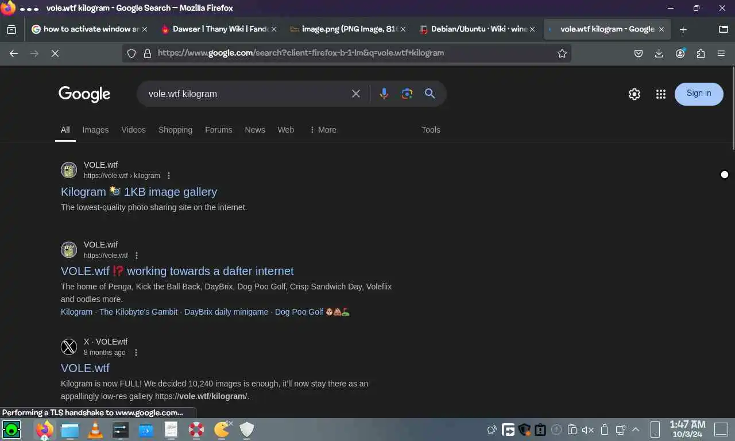Click the muted volume tray icon
The width and height of the screenshot is (735, 441).
point(587,430)
